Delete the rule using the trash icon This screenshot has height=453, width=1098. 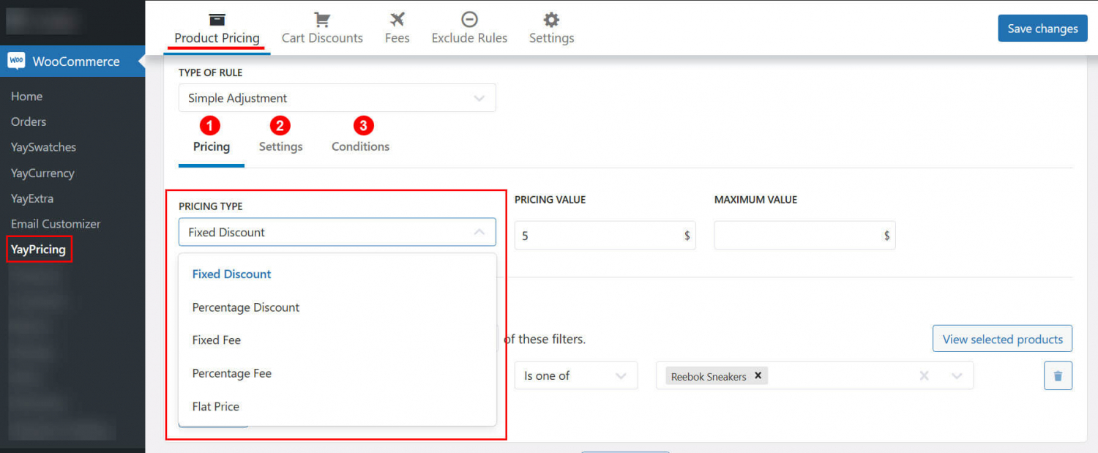[1058, 375]
